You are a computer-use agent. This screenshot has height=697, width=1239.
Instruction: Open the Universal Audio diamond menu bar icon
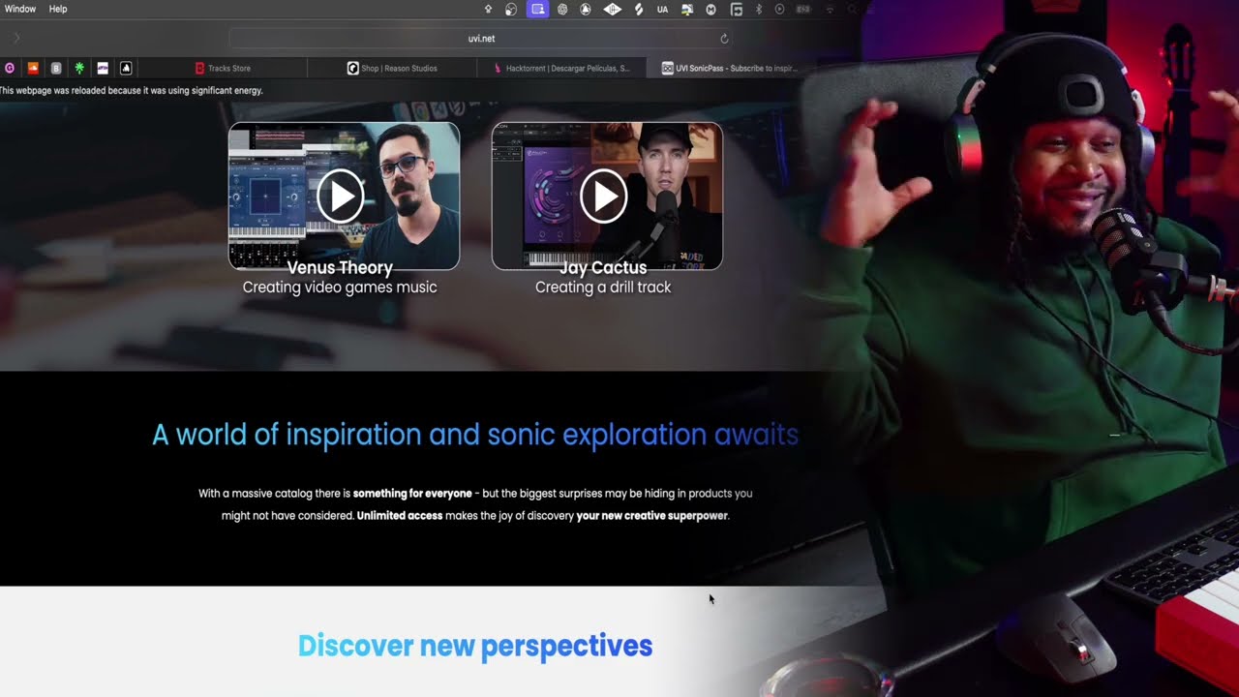pyautogui.click(x=613, y=9)
